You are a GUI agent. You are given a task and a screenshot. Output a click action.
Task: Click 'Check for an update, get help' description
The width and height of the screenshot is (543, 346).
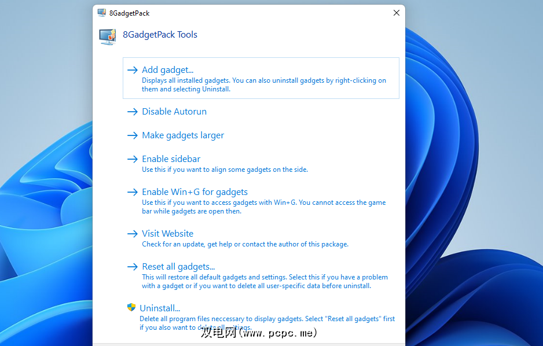point(245,244)
